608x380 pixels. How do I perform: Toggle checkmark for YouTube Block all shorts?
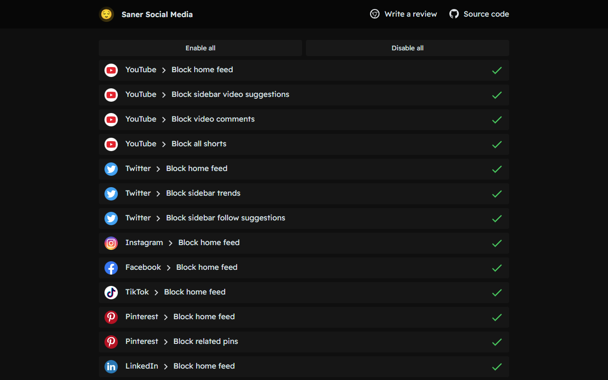point(497,144)
